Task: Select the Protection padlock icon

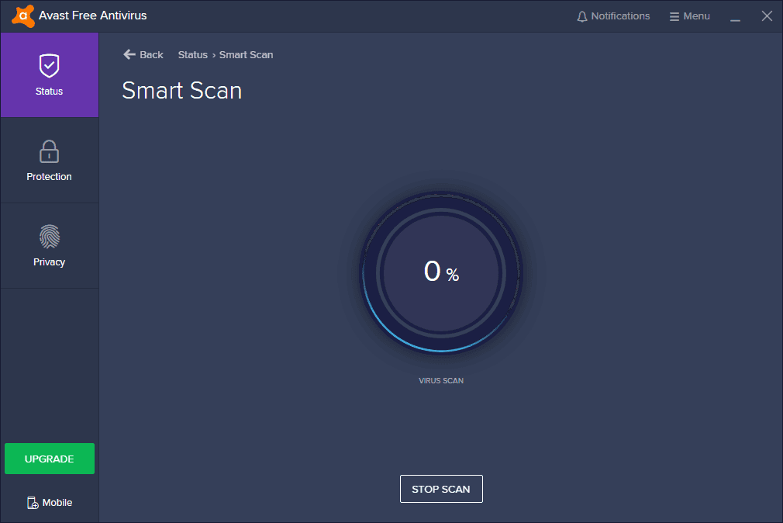Action: (49, 151)
